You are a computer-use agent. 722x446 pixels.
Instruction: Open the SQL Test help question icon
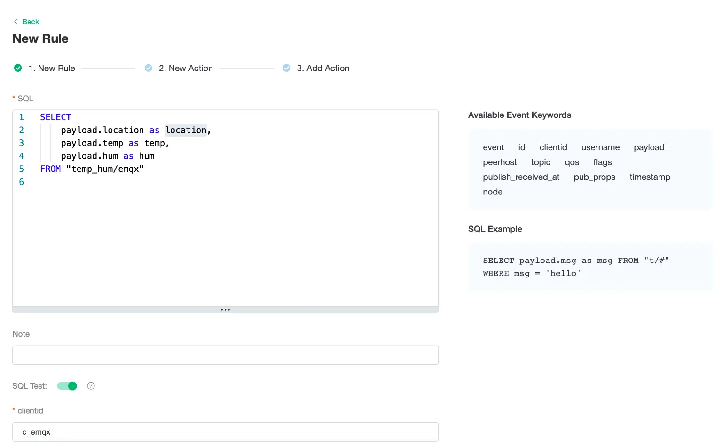91,386
